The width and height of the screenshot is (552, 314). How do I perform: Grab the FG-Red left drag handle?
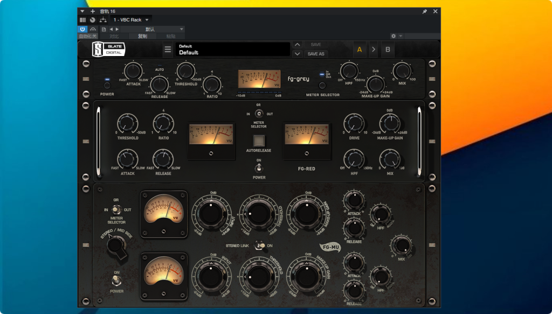point(86,141)
